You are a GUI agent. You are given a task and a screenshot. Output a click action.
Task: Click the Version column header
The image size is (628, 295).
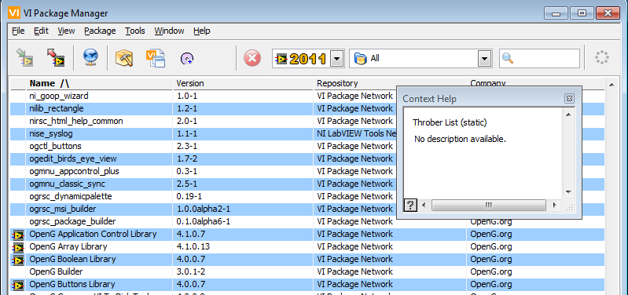243,83
